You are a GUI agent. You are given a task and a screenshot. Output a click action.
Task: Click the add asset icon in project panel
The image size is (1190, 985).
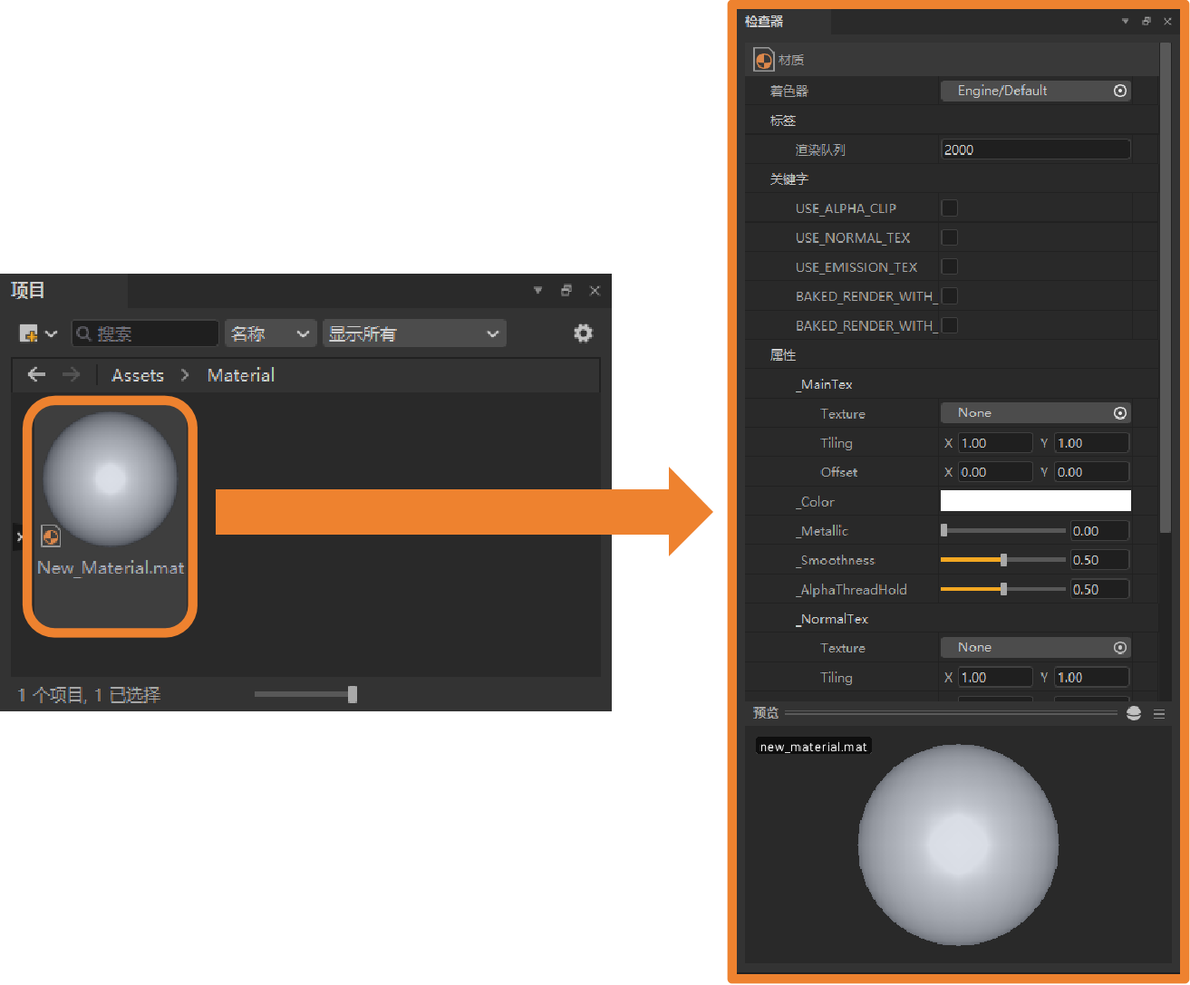pos(29,333)
